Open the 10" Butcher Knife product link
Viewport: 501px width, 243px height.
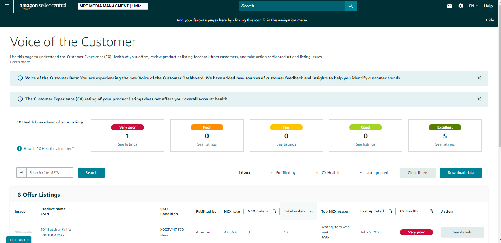55,229
